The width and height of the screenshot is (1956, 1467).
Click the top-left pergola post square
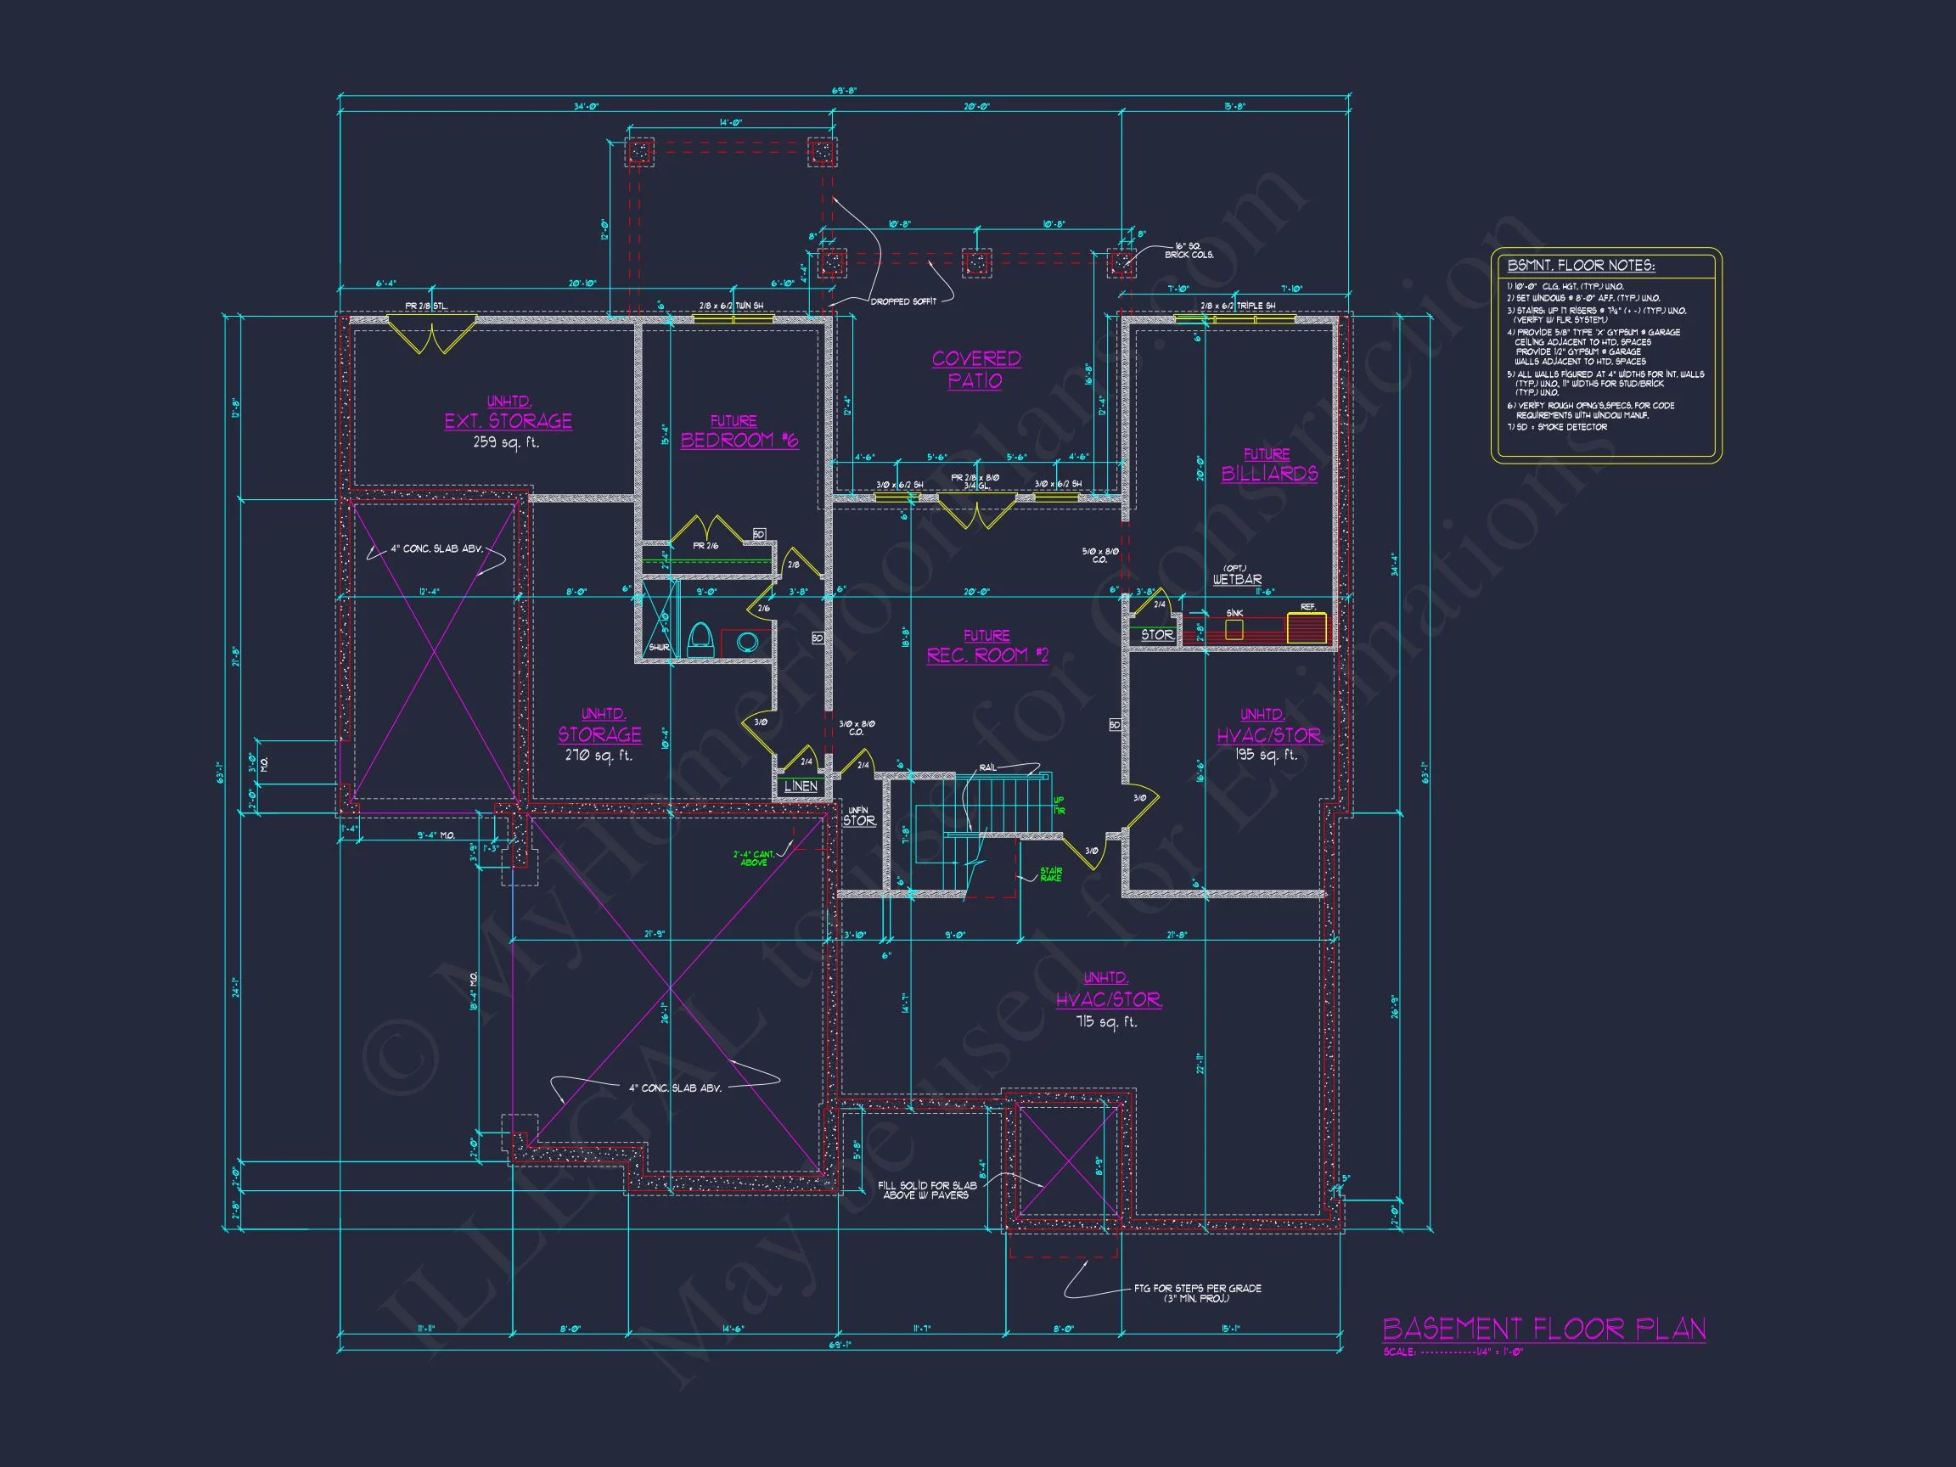(638, 152)
